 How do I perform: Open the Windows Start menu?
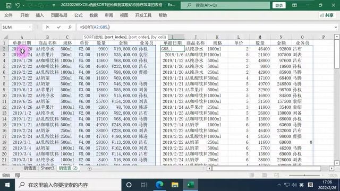(7, 185)
